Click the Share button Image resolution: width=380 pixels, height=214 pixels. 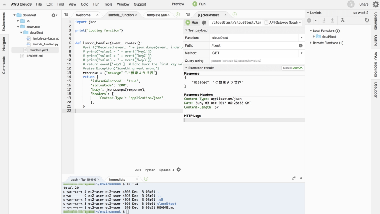(x=364, y=4)
